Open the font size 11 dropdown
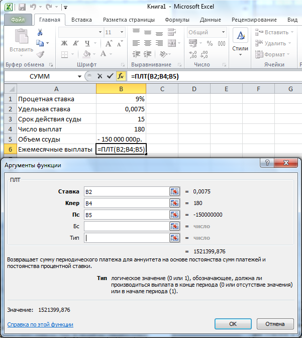This screenshot has height=338, width=302. click(122, 32)
